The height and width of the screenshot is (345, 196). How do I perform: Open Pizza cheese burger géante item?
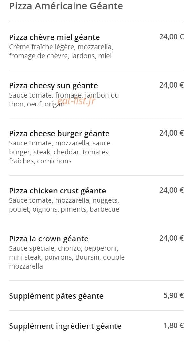coord(96,147)
